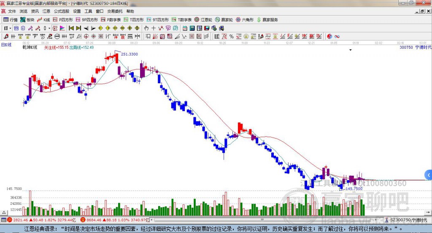
Task: Click the 251.3300 high price label
Action: click(x=130, y=54)
